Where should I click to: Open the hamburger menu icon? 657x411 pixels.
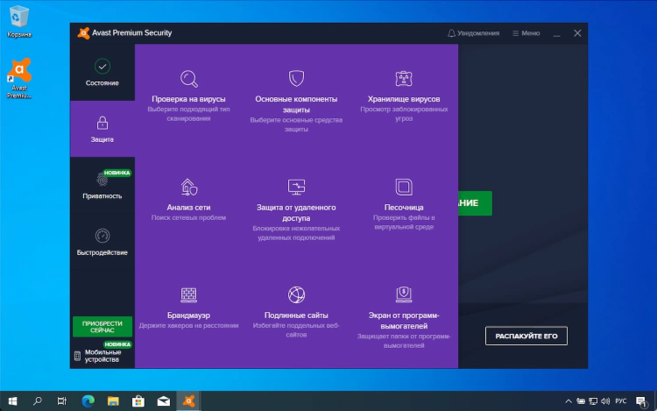coord(515,33)
